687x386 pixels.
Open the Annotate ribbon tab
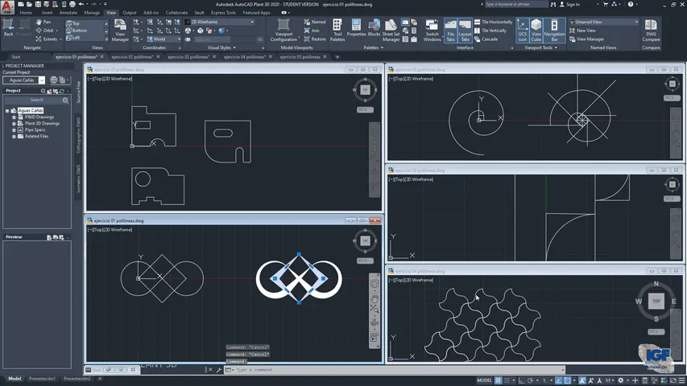[x=68, y=13]
